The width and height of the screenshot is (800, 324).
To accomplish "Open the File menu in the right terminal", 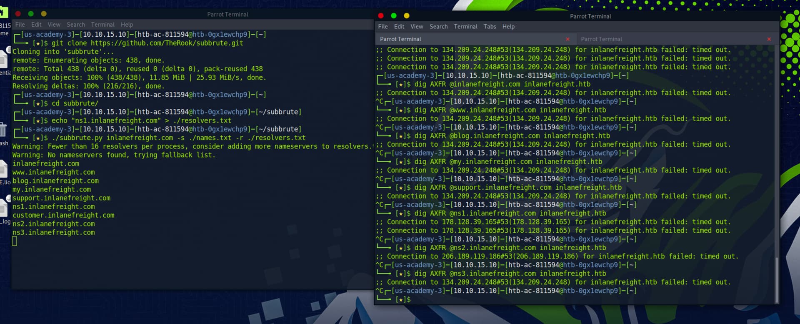I will click(x=382, y=27).
